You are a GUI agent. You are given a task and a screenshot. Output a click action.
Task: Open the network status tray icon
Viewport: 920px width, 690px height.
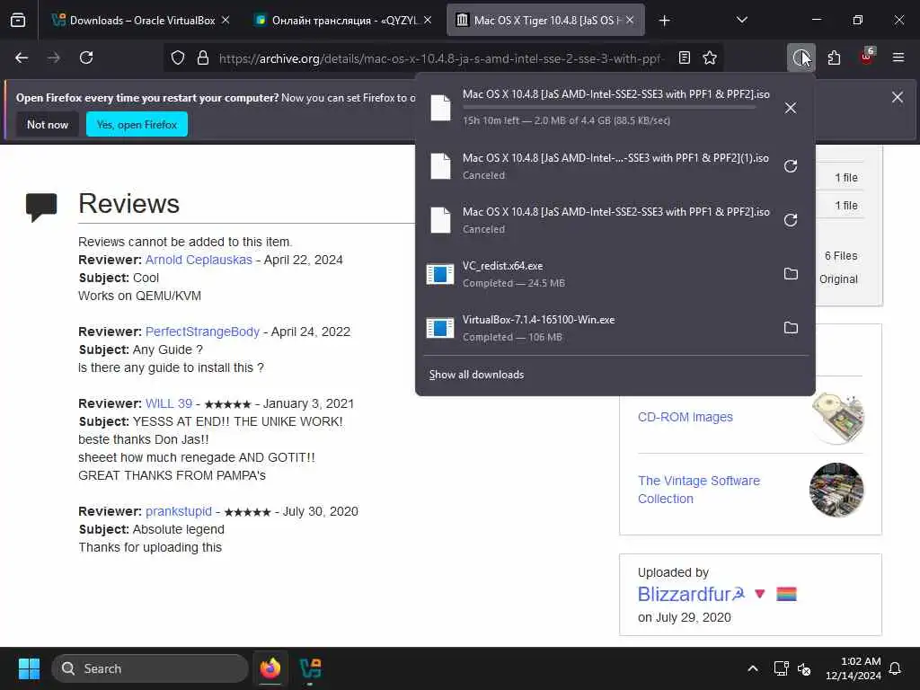[781, 668]
